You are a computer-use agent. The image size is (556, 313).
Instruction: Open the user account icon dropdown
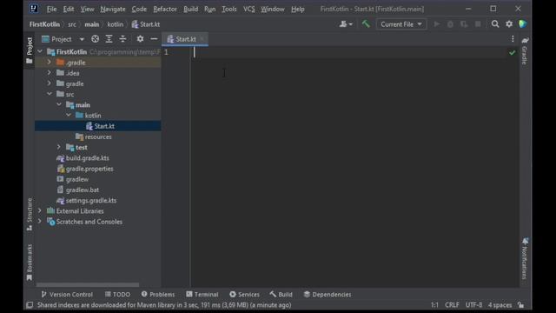[x=346, y=24]
